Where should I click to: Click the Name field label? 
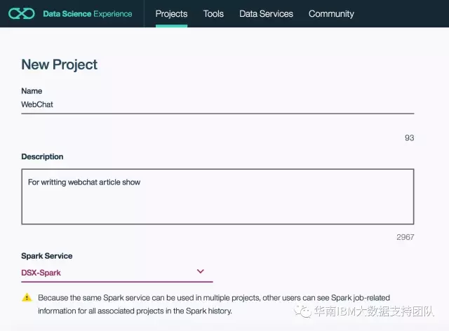pos(32,90)
